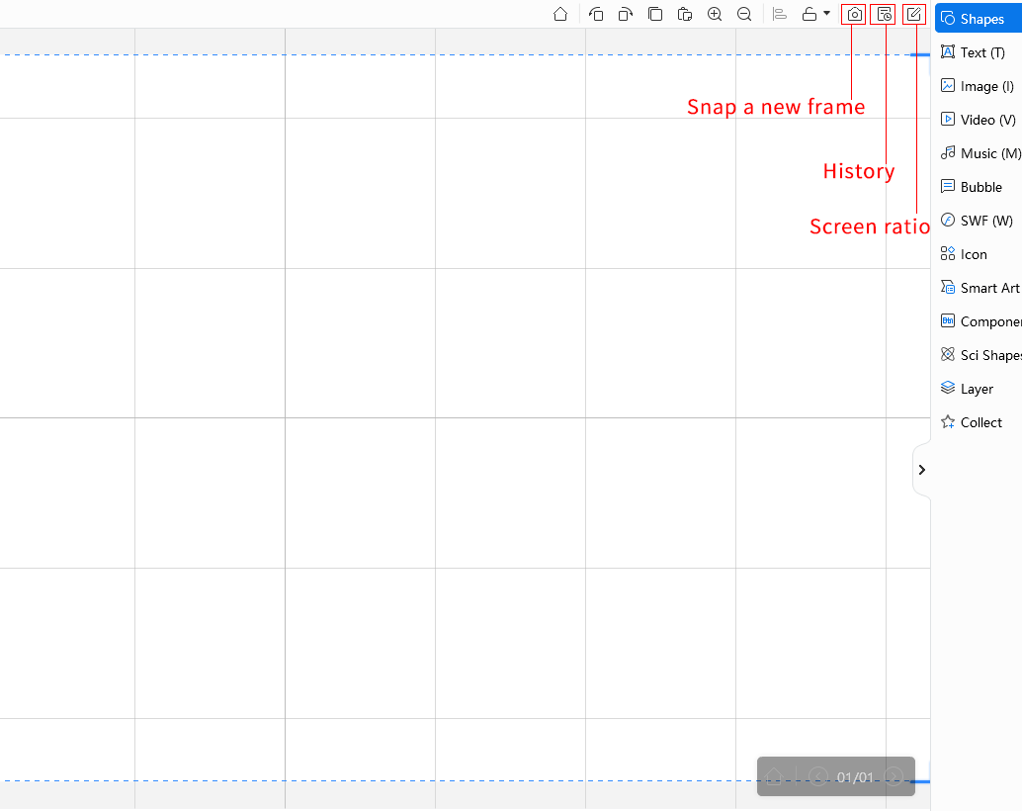Click the Collect entry in the sidebar
1022x811 pixels.
coord(979,422)
